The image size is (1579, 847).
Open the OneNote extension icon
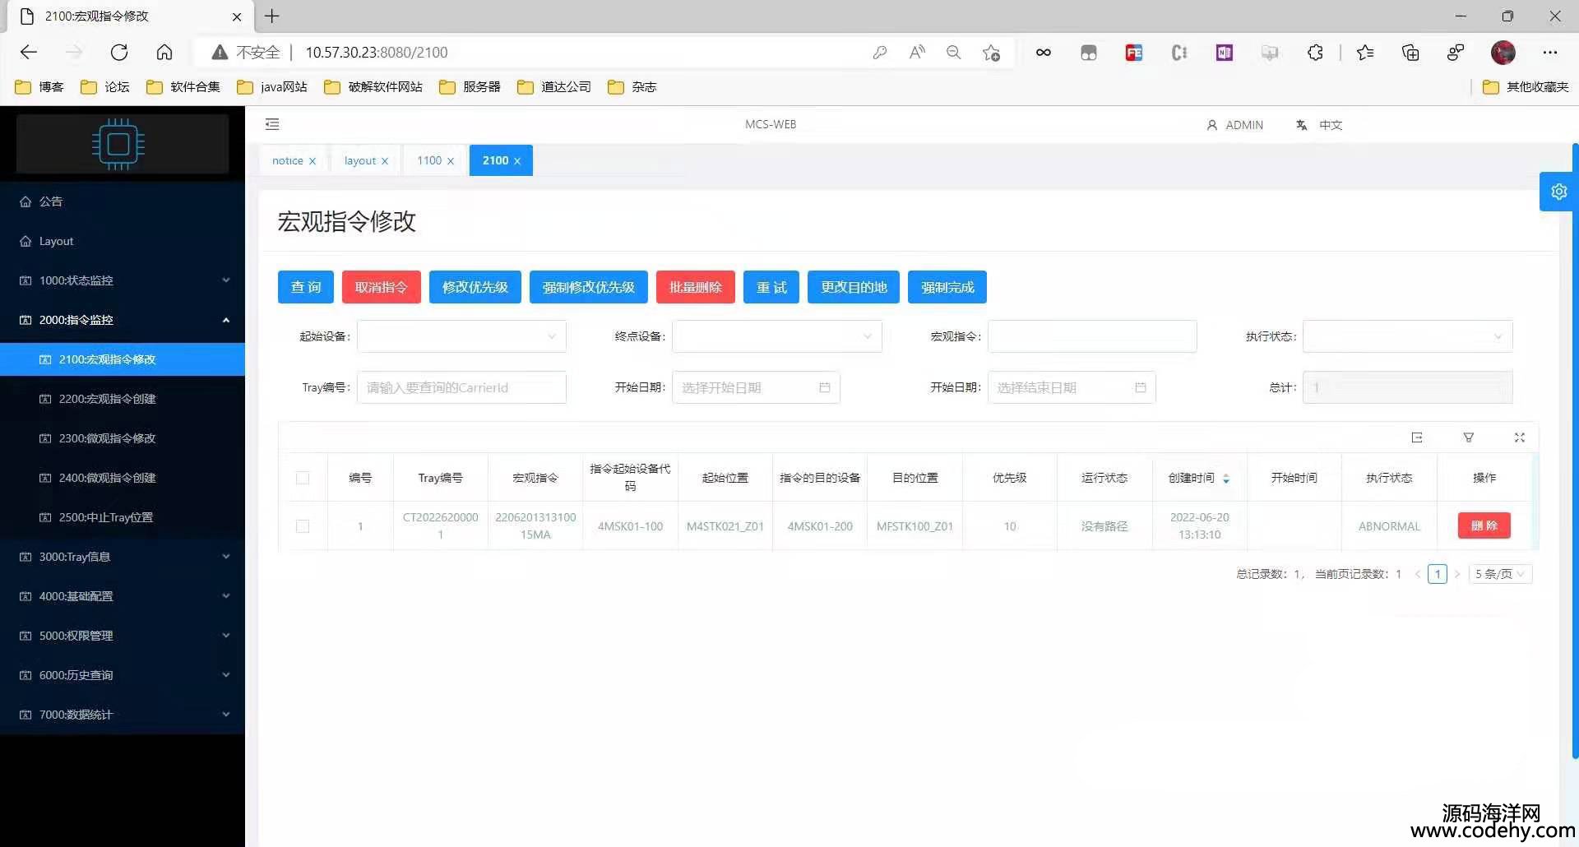pyautogui.click(x=1225, y=53)
